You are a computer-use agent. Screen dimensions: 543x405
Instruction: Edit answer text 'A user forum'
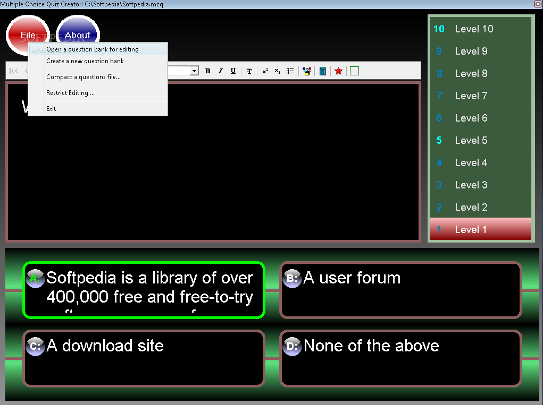352,278
